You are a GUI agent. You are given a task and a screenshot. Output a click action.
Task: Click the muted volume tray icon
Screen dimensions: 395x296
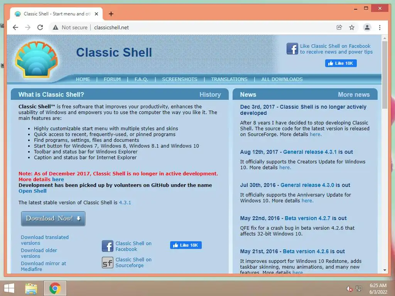[x=349, y=289]
